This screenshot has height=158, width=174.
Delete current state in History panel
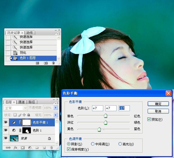point(53,63)
